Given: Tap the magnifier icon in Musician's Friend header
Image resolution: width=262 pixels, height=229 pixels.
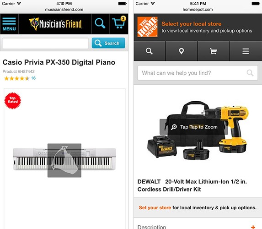Looking at the screenshot, I should tap(100, 24).
